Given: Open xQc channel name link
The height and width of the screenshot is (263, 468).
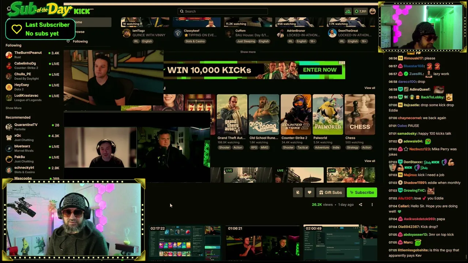Looking at the screenshot, I should pyautogui.click(x=18, y=136).
